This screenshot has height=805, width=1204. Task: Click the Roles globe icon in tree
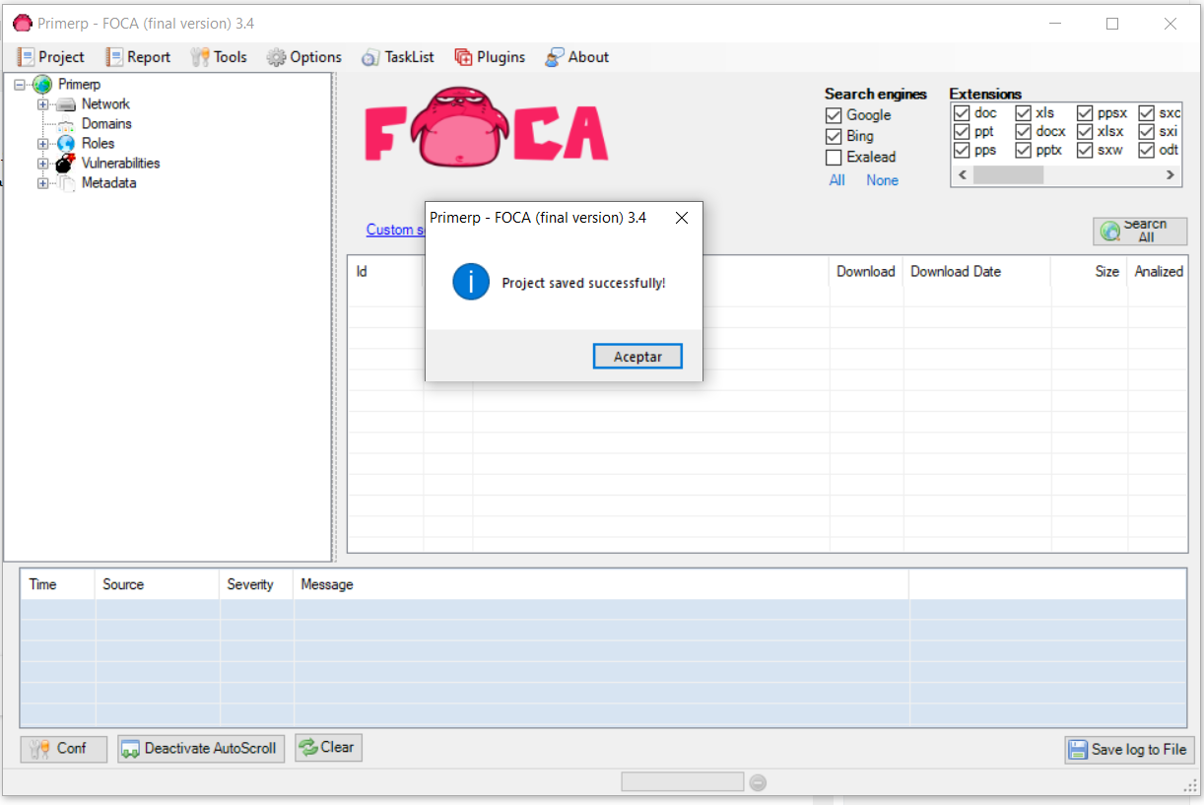66,144
